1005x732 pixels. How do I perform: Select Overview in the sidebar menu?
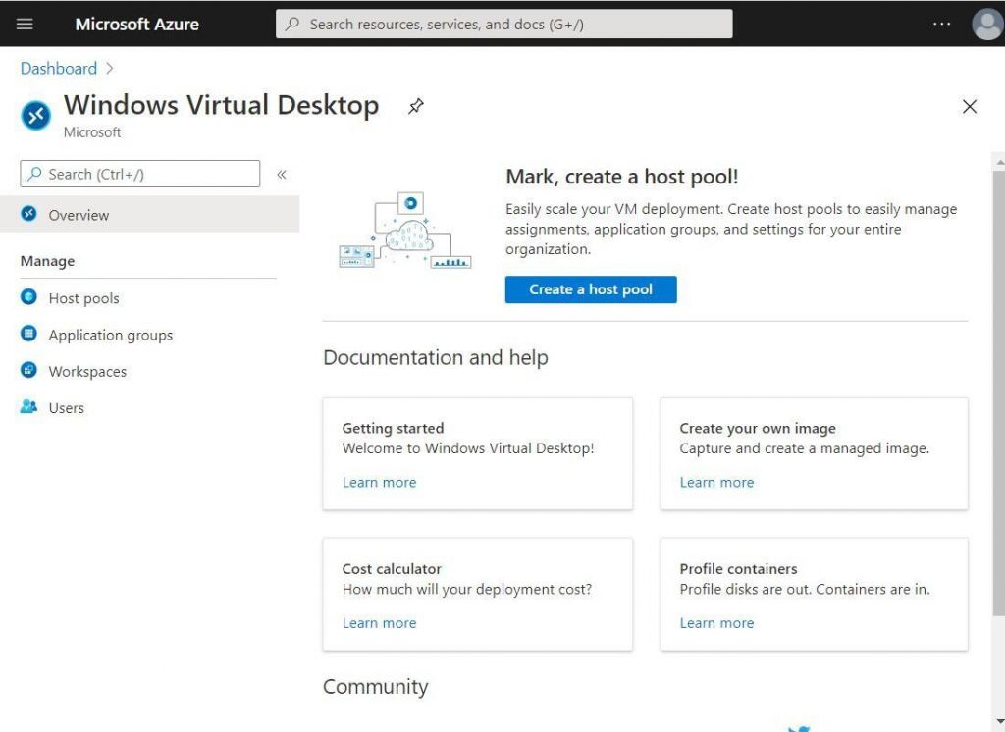click(x=79, y=215)
